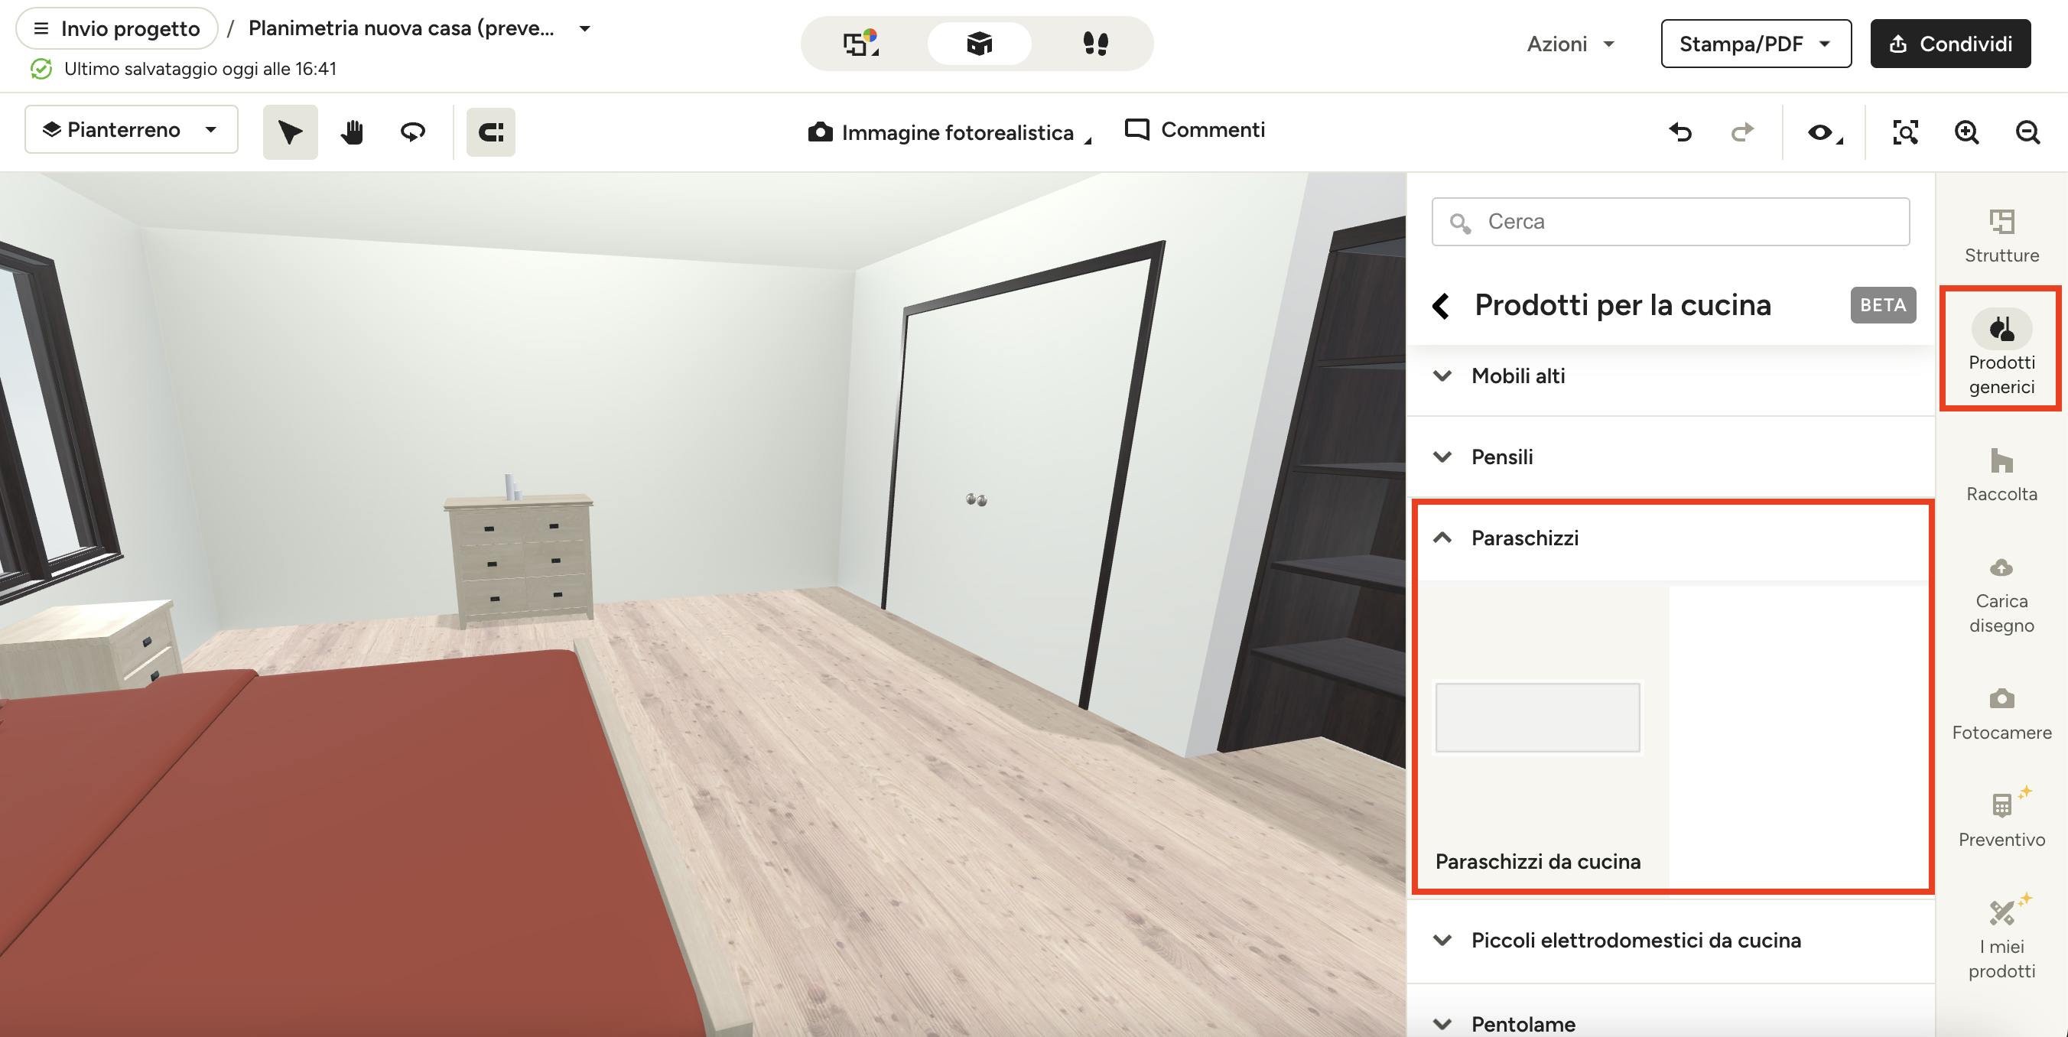Open the Stampa/PDF dropdown

[x=1756, y=44]
